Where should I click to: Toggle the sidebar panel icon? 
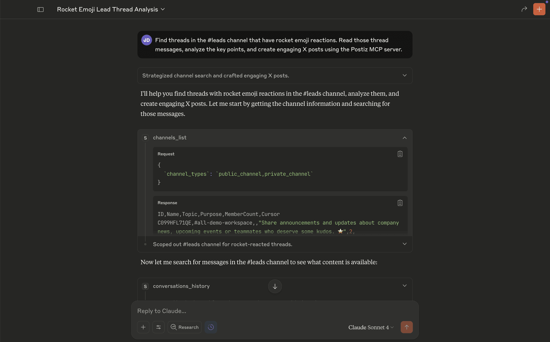click(40, 9)
